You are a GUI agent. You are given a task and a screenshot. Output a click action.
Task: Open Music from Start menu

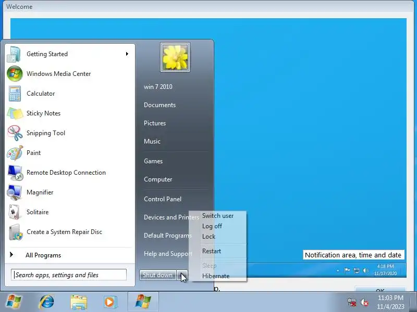pos(152,141)
